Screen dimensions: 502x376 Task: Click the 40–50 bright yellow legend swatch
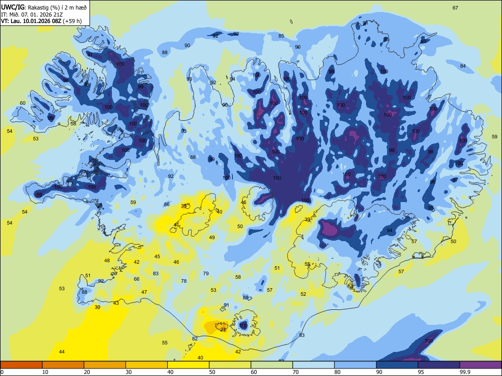[x=188, y=365]
